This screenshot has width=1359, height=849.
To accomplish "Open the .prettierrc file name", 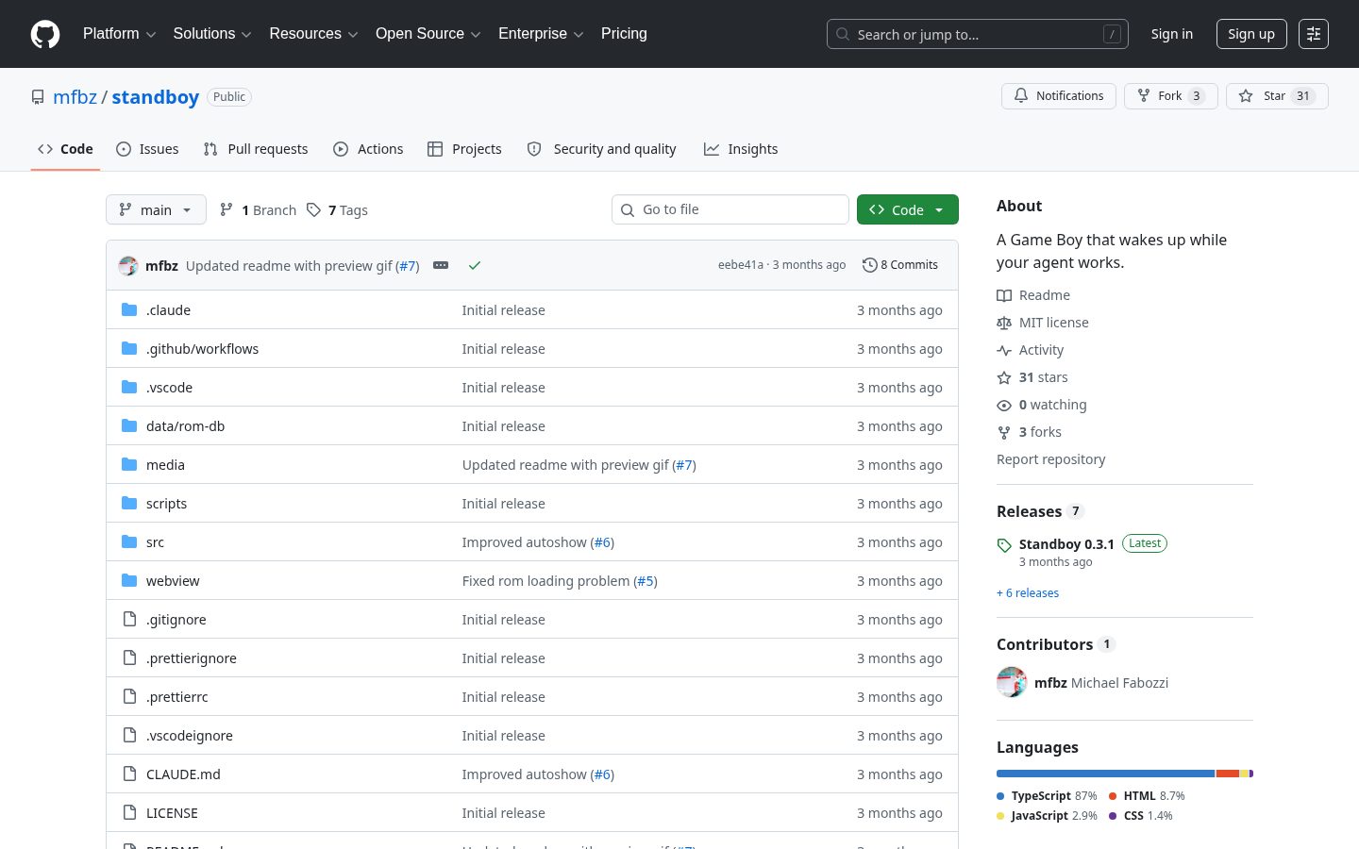I will (177, 697).
